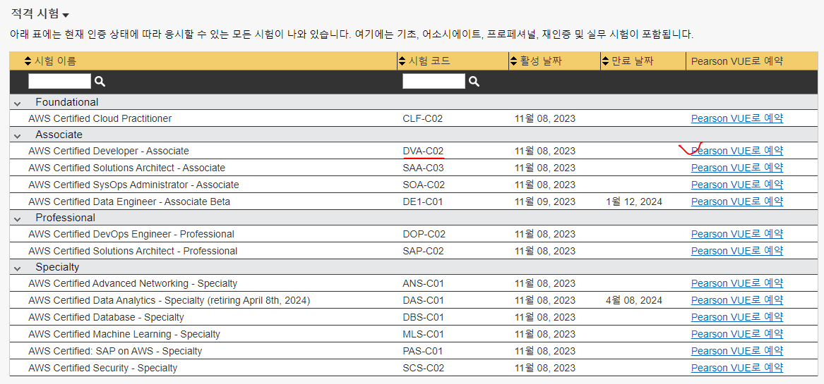Click exam code CLF-C02
This screenshot has width=824, height=384.
422,118
